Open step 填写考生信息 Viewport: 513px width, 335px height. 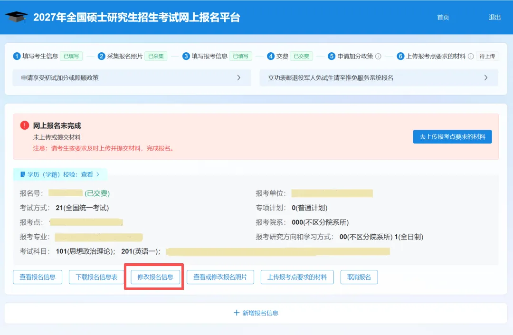click(x=40, y=56)
